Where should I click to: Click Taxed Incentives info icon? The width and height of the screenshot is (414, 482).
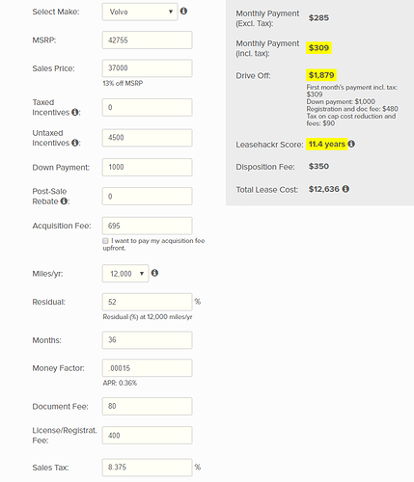tap(75, 112)
